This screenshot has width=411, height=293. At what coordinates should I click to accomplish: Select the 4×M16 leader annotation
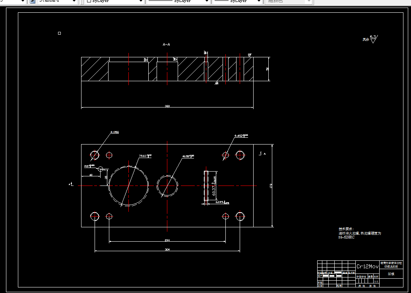click(x=114, y=132)
